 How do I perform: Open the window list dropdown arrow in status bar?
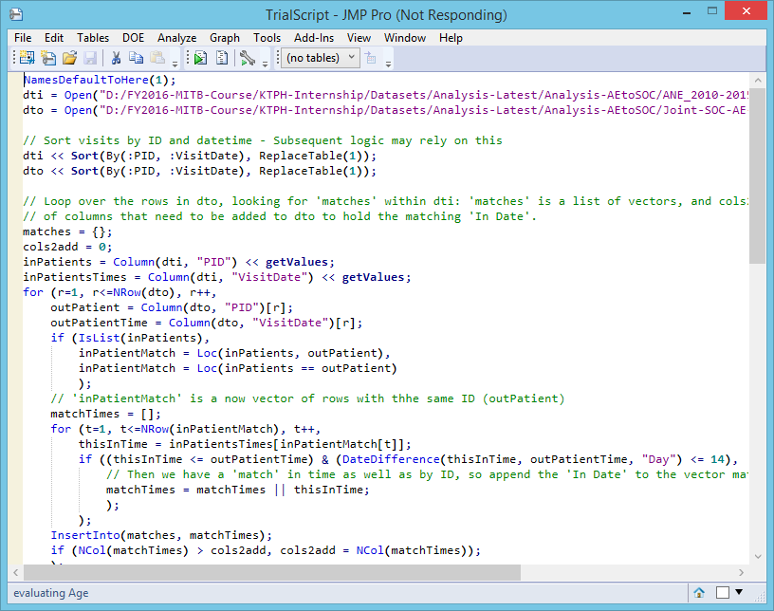tap(739, 592)
